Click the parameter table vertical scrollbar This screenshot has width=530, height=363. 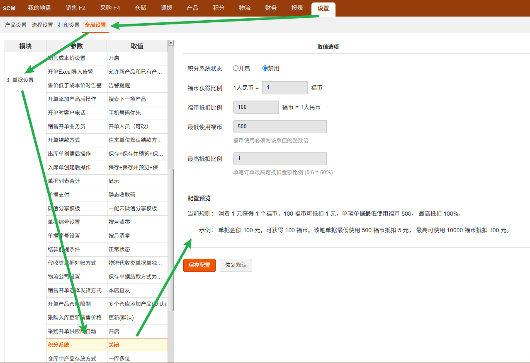coord(170,240)
